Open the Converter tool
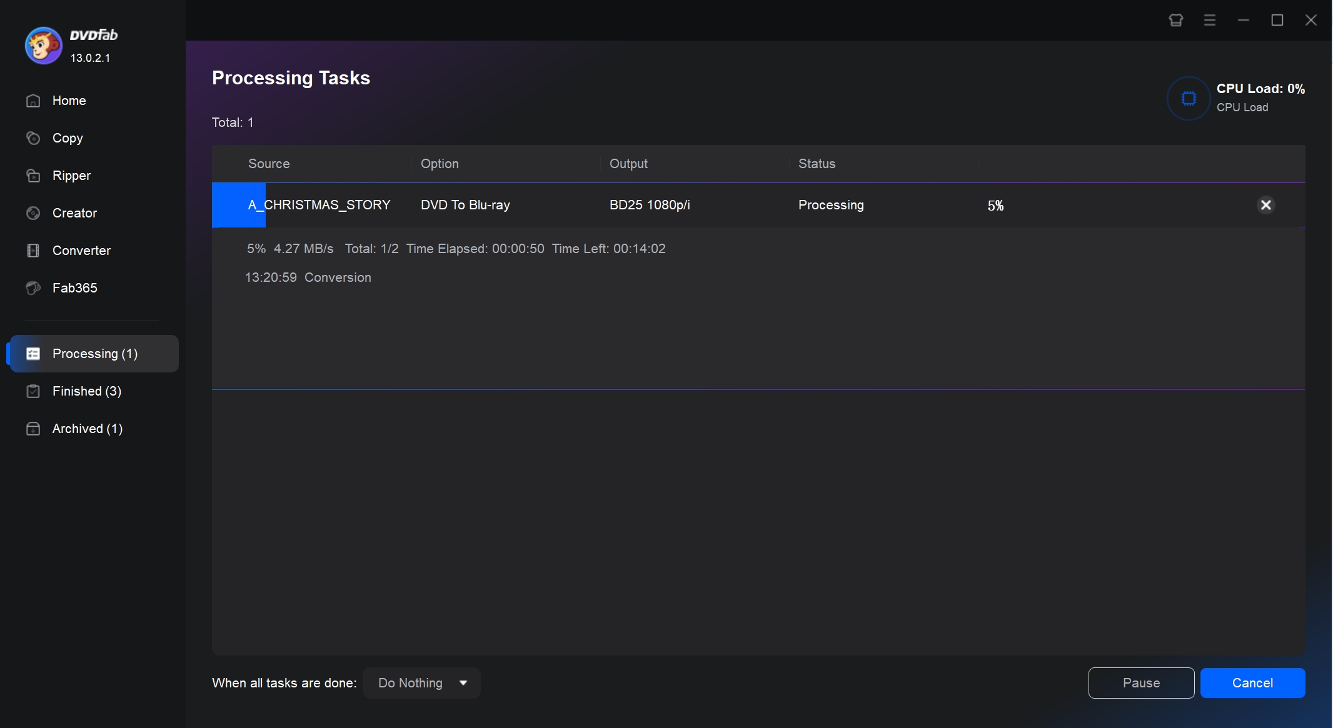The height and width of the screenshot is (728, 1333). [x=82, y=250]
